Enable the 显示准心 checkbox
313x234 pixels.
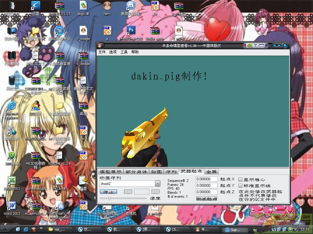pos(241,180)
